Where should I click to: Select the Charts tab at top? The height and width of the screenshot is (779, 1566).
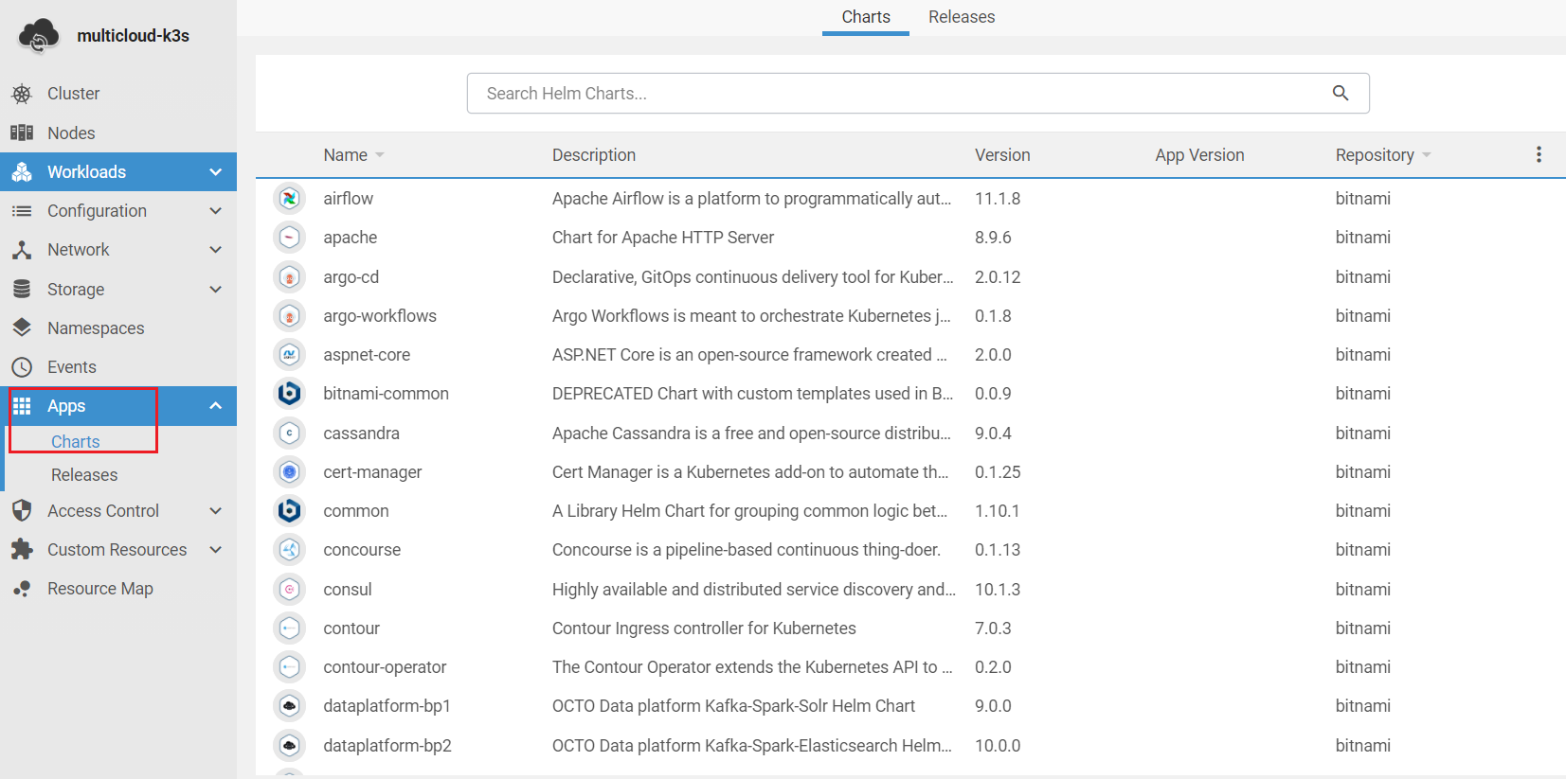[x=866, y=17]
